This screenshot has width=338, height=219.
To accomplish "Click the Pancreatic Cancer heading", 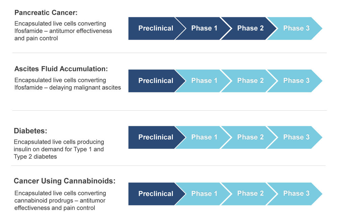I will click(x=46, y=13).
